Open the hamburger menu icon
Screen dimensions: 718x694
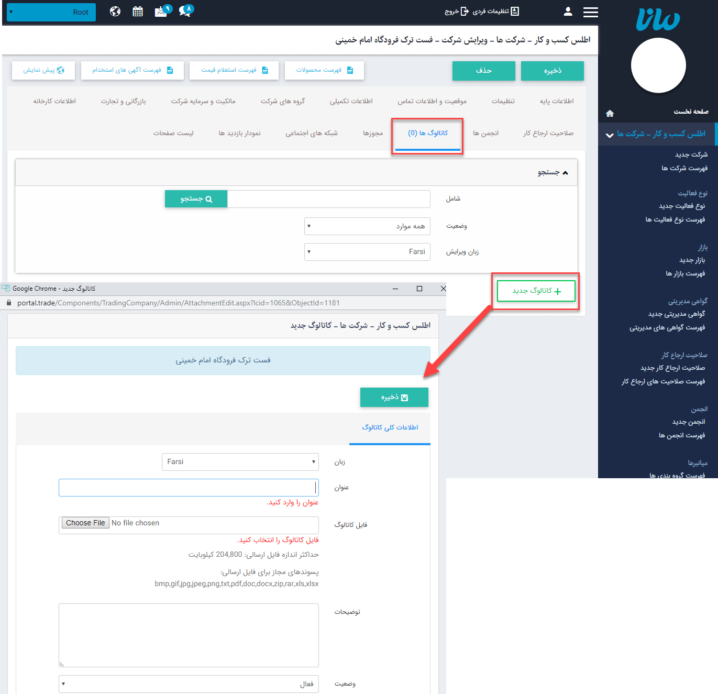coord(590,12)
